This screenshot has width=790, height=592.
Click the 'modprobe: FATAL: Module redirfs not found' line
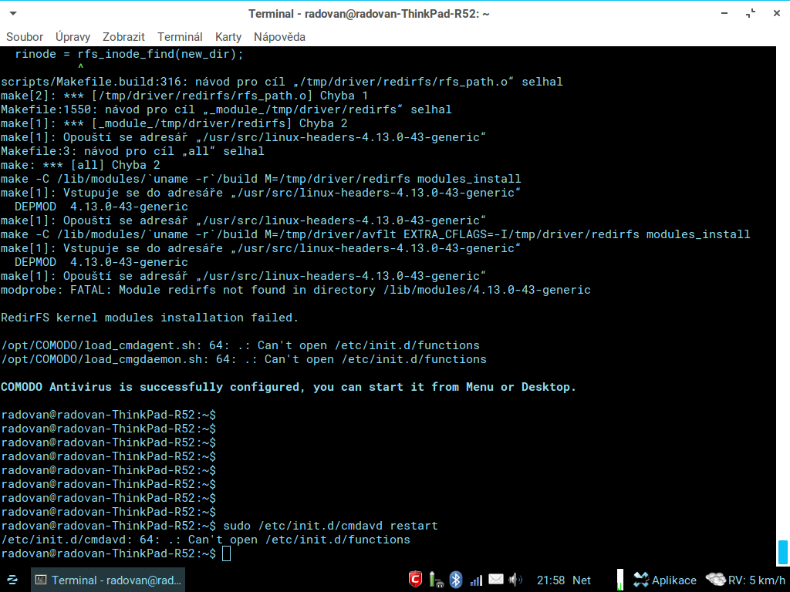(x=295, y=290)
